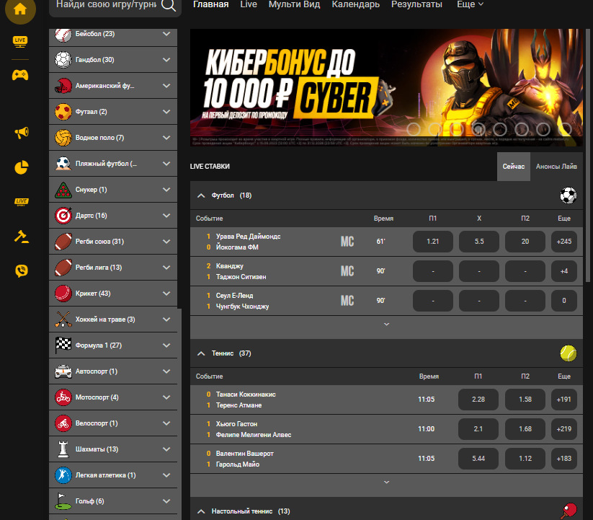Click MC badge for Урава Ред Даймондс
Screen dimensions: 593x520
coord(347,242)
